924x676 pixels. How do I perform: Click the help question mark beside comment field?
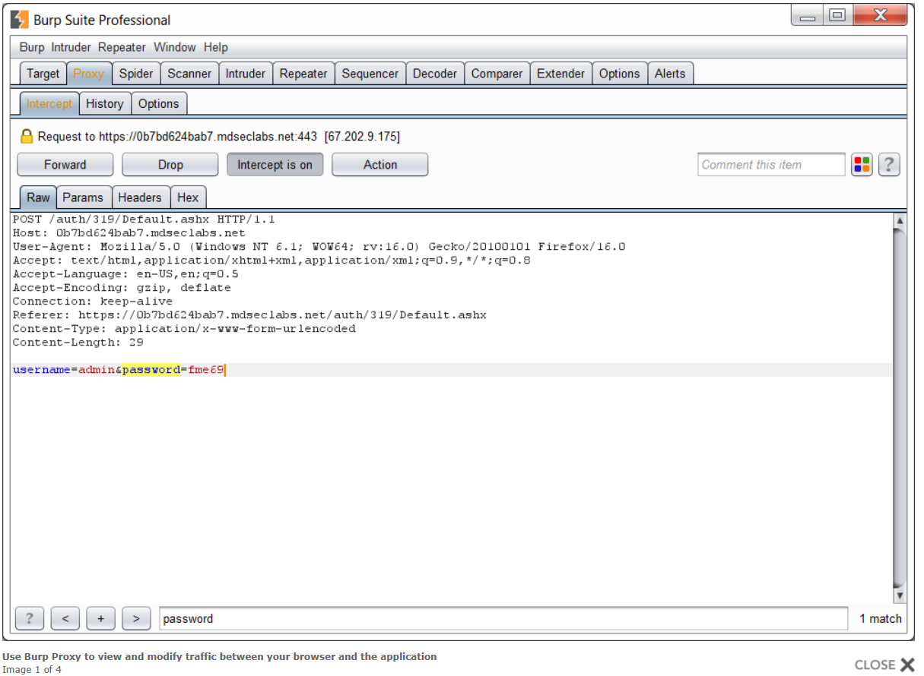(x=889, y=165)
